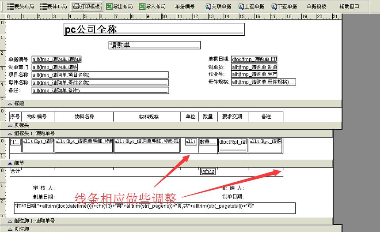Viewport: 380px width, 232px height.
Task: Go to next document with 下查单据
Action: (284, 7)
